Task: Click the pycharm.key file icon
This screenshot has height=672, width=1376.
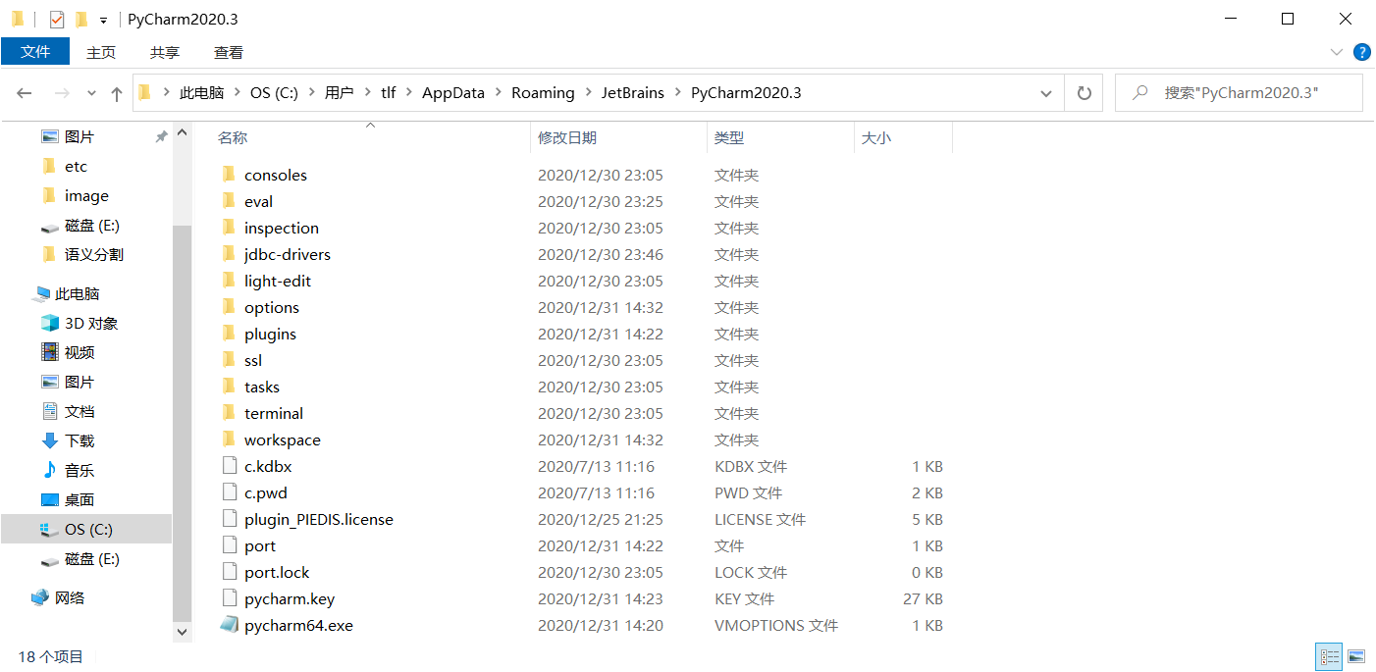Action: (x=229, y=598)
